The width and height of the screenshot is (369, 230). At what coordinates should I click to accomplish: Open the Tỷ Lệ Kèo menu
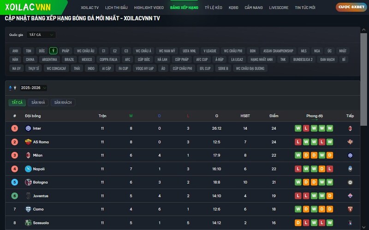click(x=214, y=8)
